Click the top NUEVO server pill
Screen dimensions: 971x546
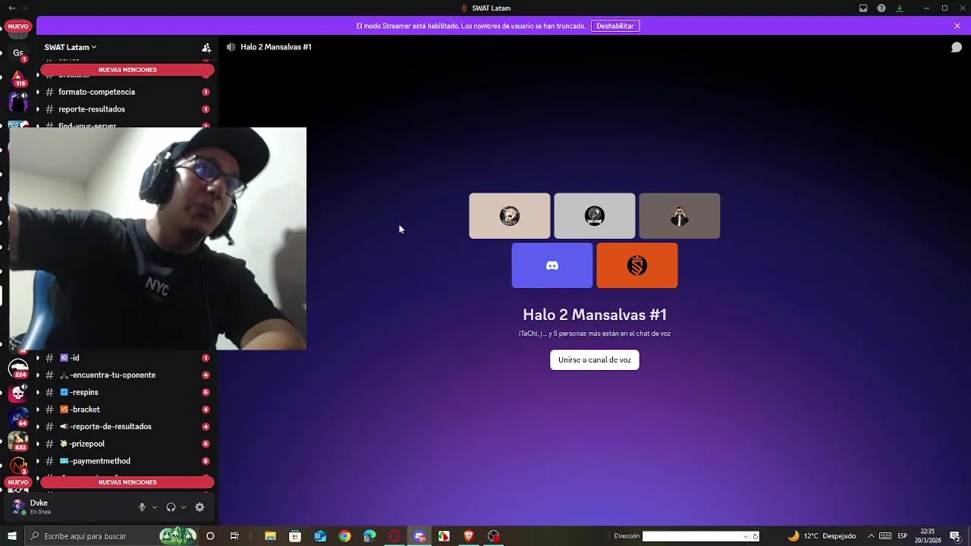[18, 27]
